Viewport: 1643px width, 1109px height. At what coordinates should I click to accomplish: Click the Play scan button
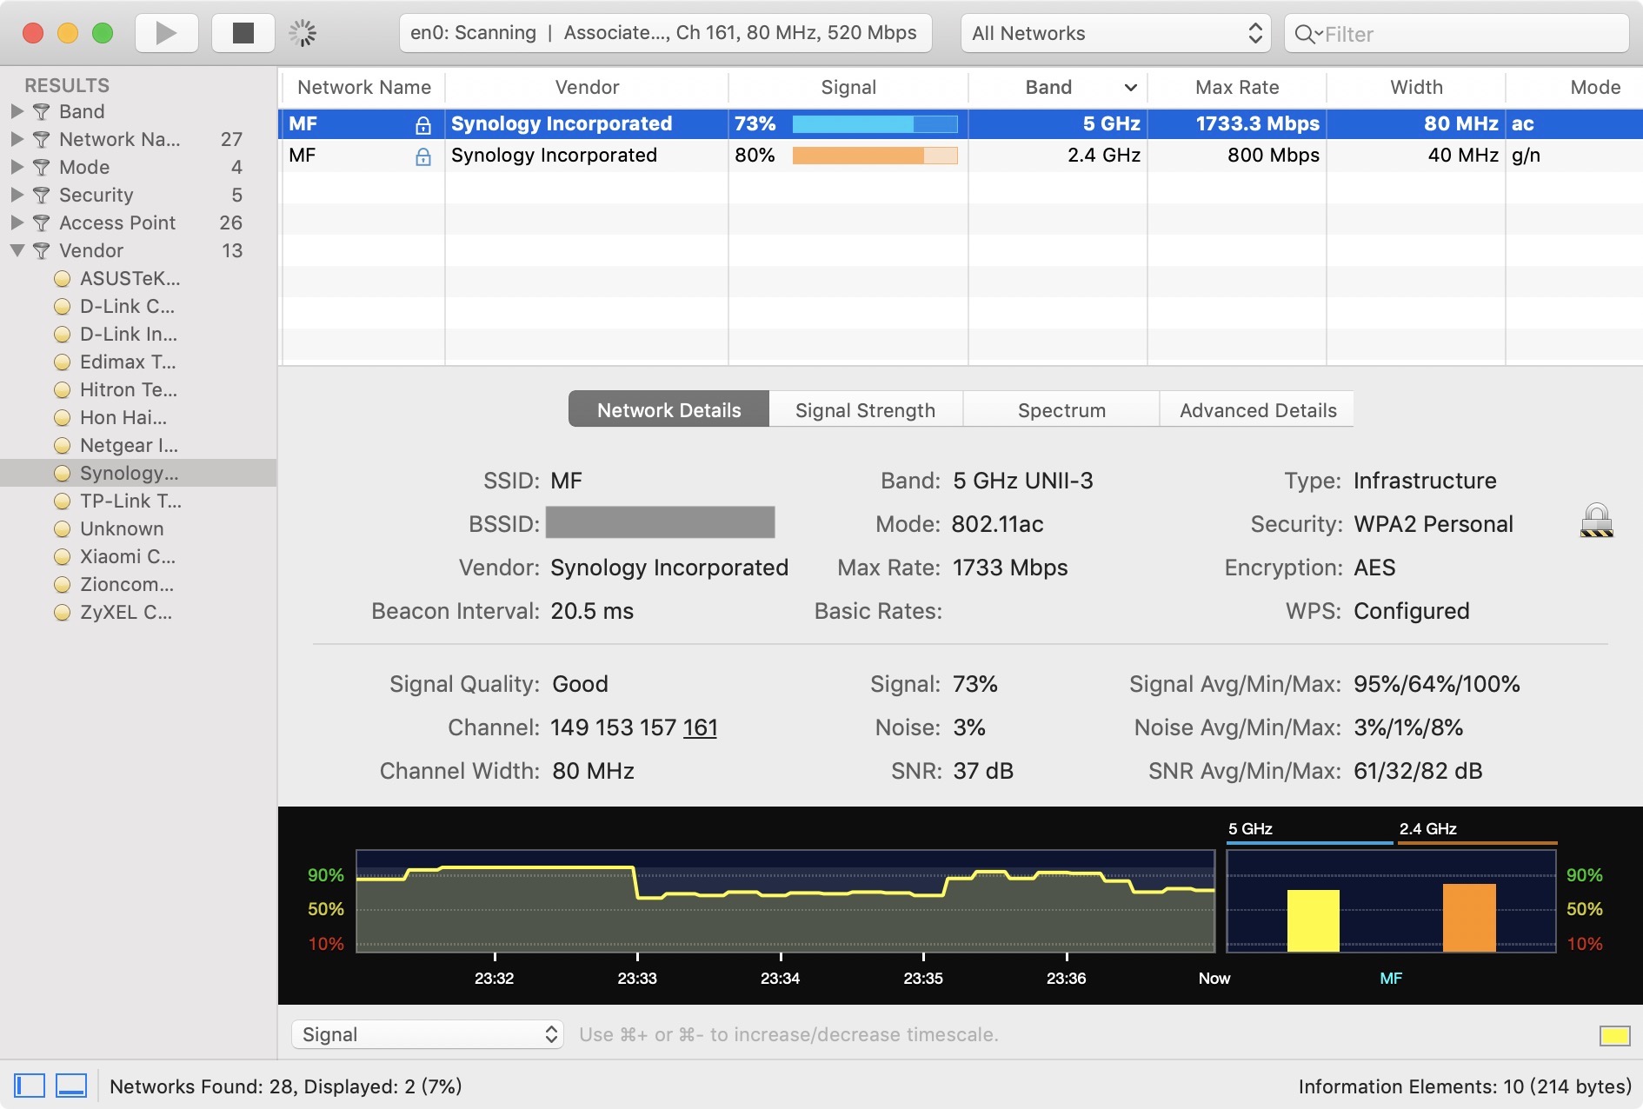click(166, 33)
